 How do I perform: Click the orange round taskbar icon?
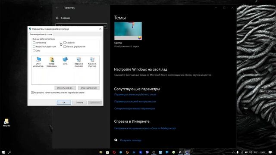click(x=127, y=152)
